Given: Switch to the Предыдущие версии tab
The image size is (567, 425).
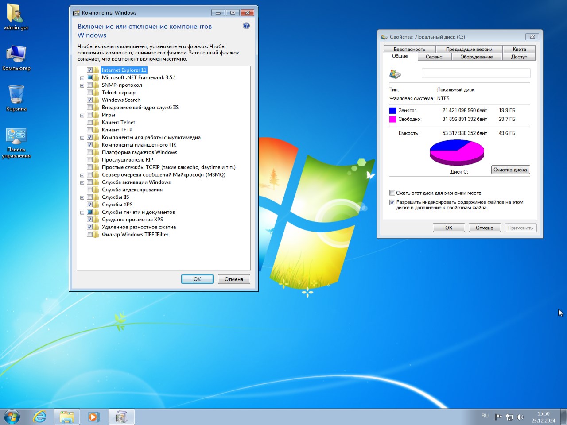Looking at the screenshot, I should (x=469, y=49).
